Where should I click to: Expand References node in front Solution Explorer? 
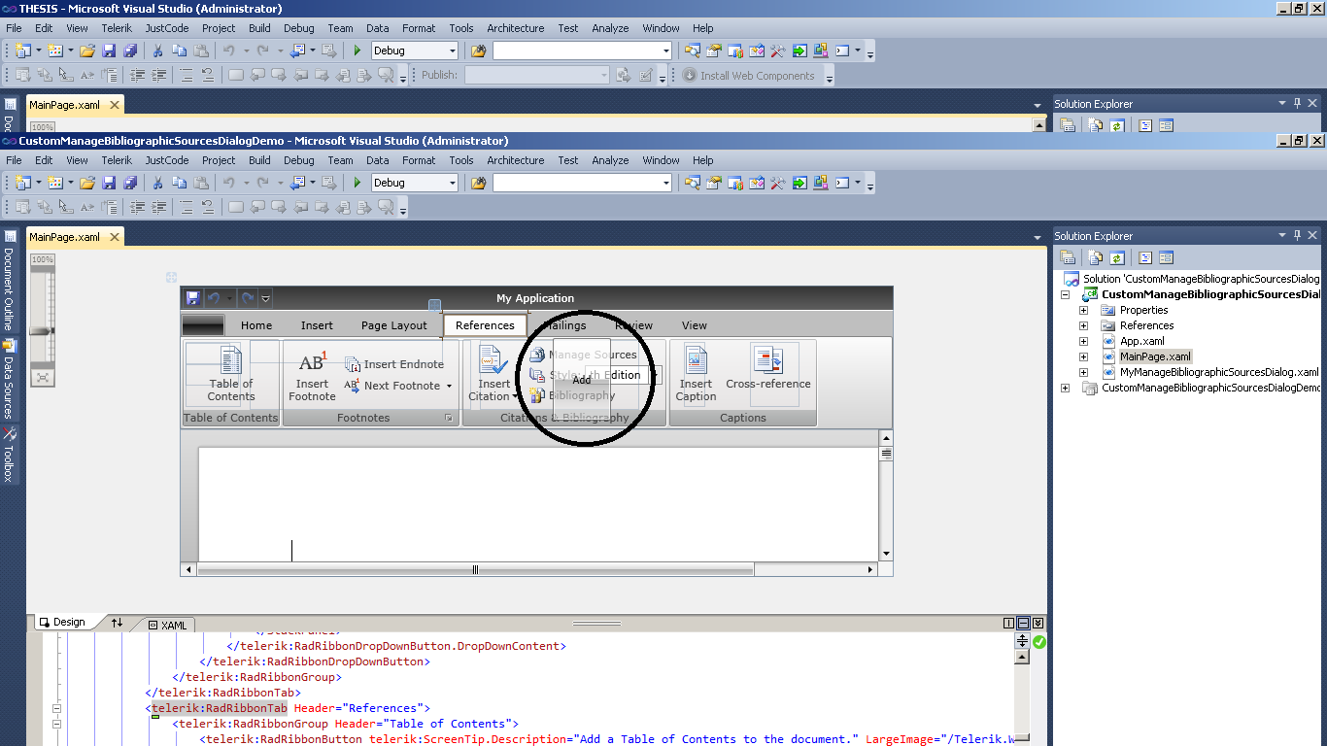1083,325
